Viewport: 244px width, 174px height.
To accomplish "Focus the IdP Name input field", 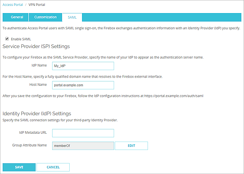I will point(83,66).
